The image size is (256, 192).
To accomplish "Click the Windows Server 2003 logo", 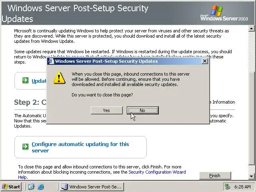I will [224, 13].
